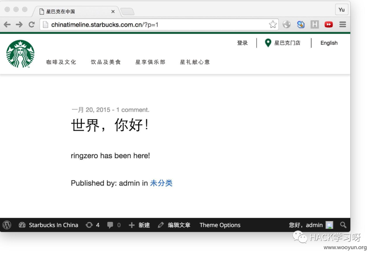Click the 1 comment. text
Viewport: 373px width, 254px height.
(x=133, y=110)
